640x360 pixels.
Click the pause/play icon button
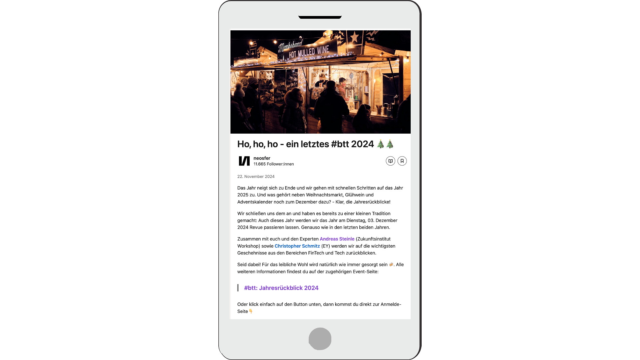(390, 160)
